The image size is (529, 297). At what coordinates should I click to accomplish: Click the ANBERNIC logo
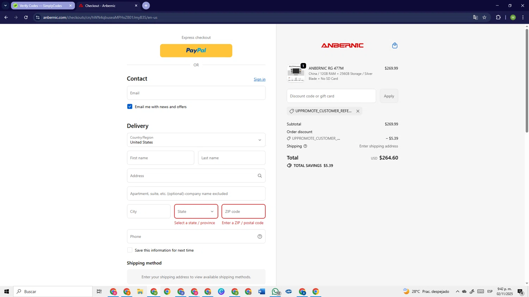[342, 45]
